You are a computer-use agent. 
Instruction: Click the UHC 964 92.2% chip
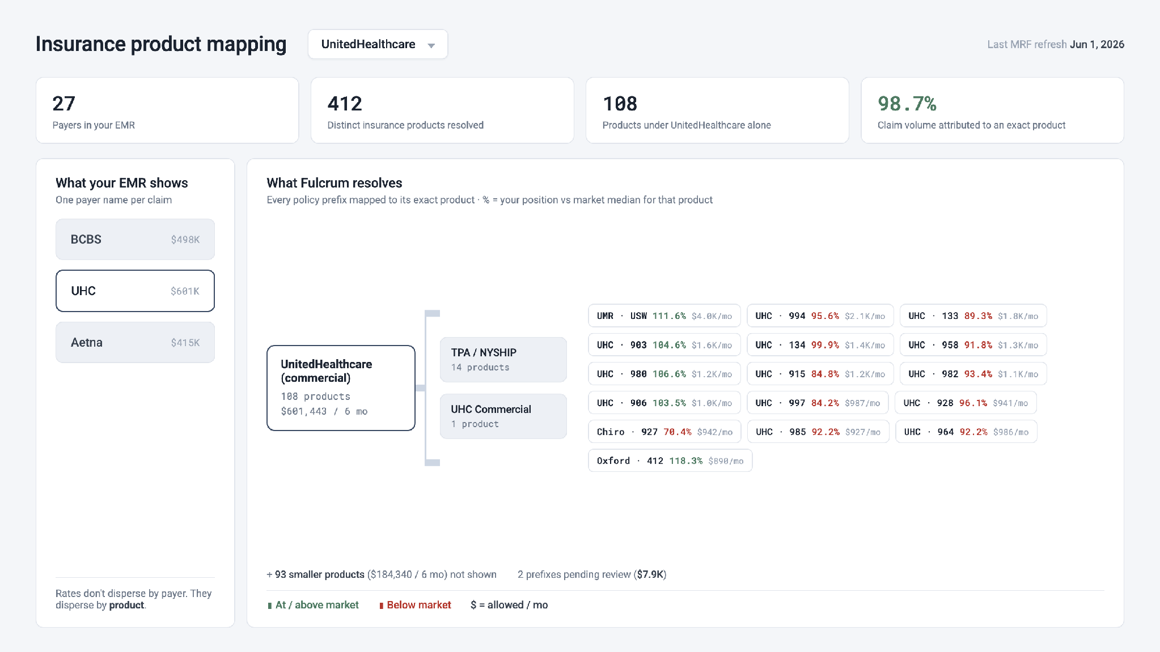pyautogui.click(x=966, y=432)
